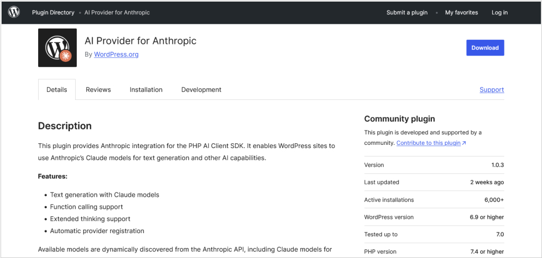Follow Contribute to this plugin link
542x258 pixels.
pos(429,143)
